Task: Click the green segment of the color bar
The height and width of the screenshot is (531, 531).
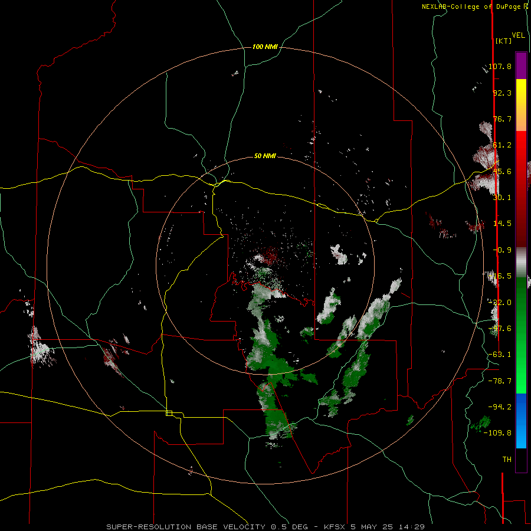Action: [x=521, y=335]
